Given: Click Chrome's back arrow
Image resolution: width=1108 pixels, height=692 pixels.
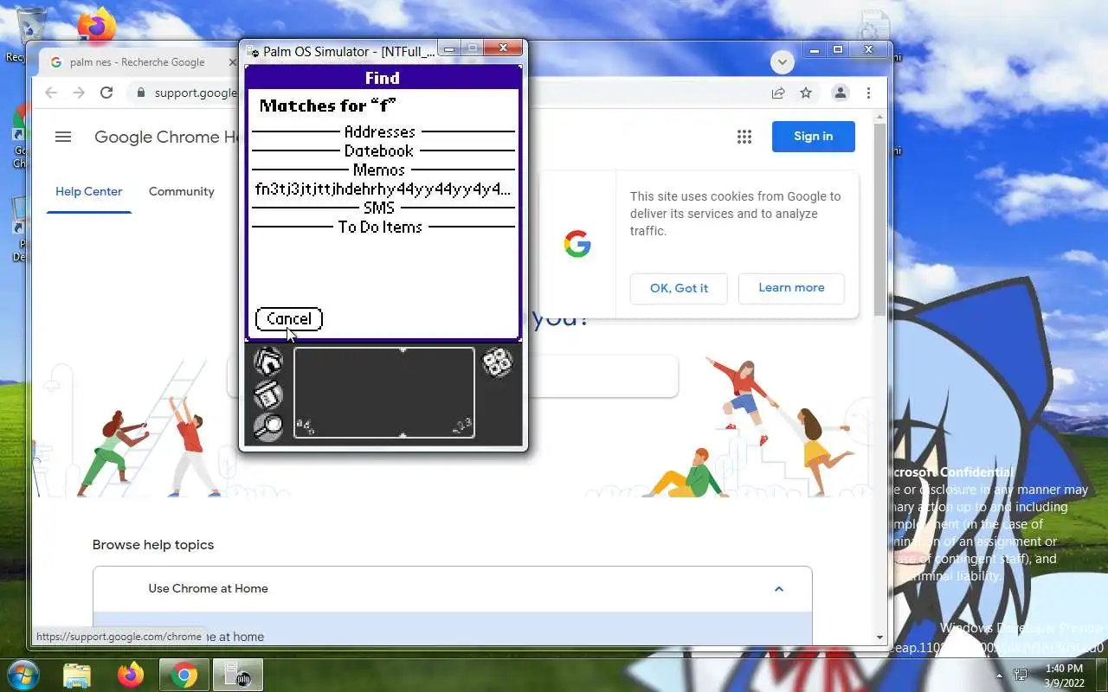Looking at the screenshot, I should [x=51, y=93].
